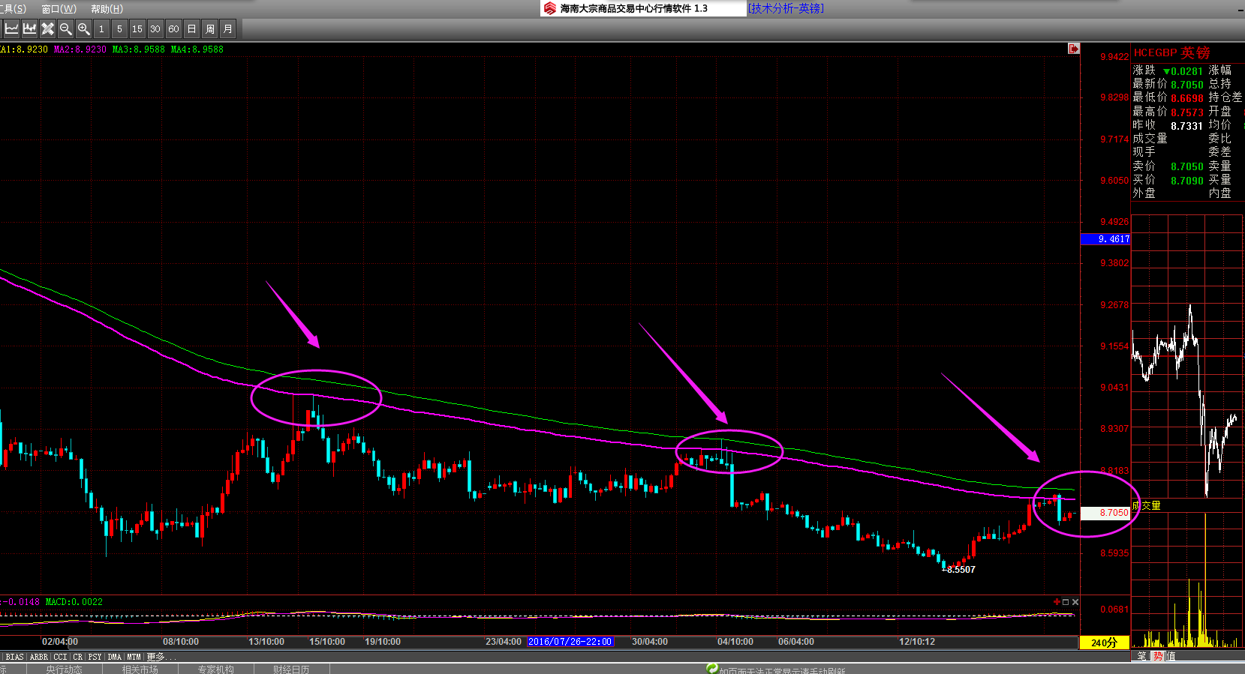Click the MA3:8.9588 indicator label
The image size is (1245, 674).
point(139,49)
